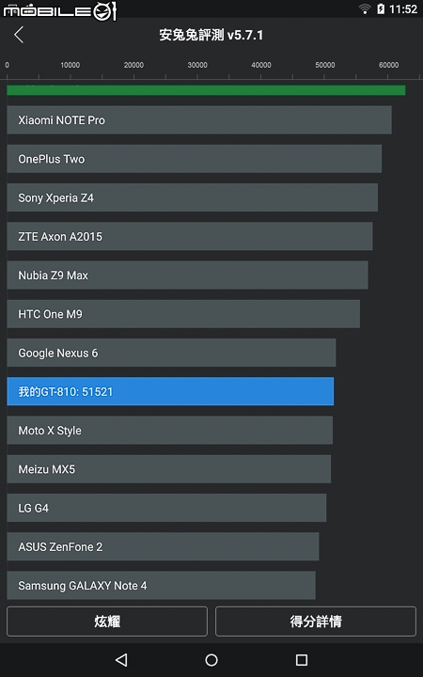The width and height of the screenshot is (423, 677).
Task: Tap the 11:52 clock in status bar
Action: (403, 8)
